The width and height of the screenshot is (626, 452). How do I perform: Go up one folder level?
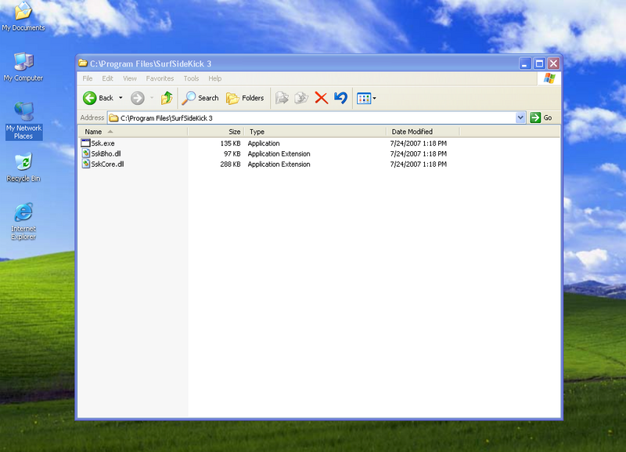click(167, 98)
